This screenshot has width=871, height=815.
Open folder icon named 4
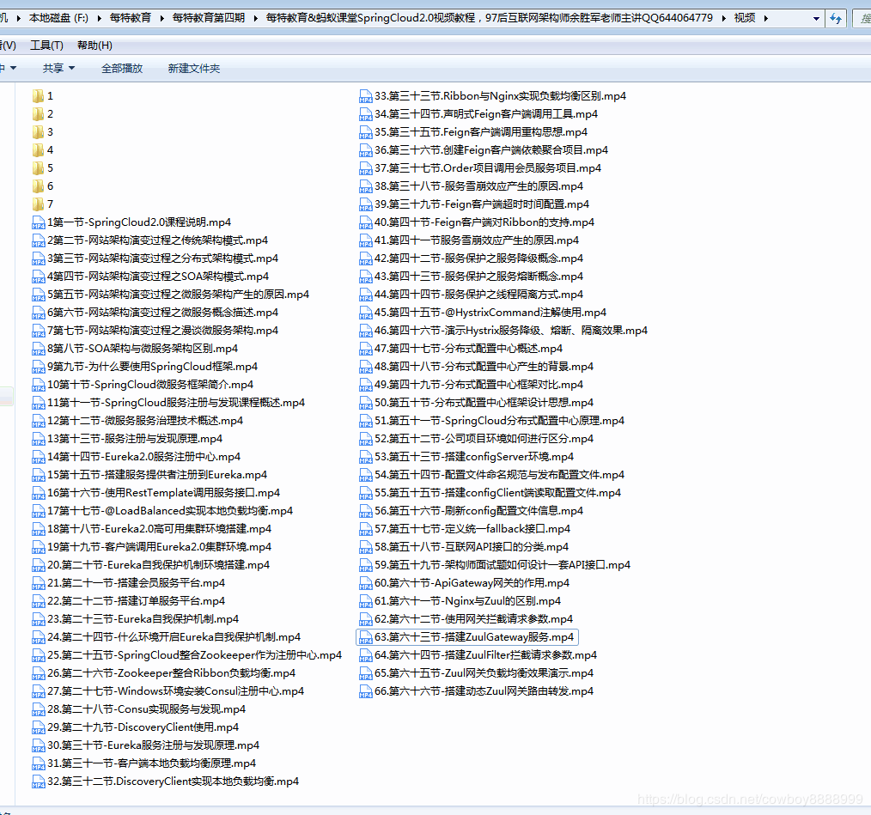click(x=38, y=150)
